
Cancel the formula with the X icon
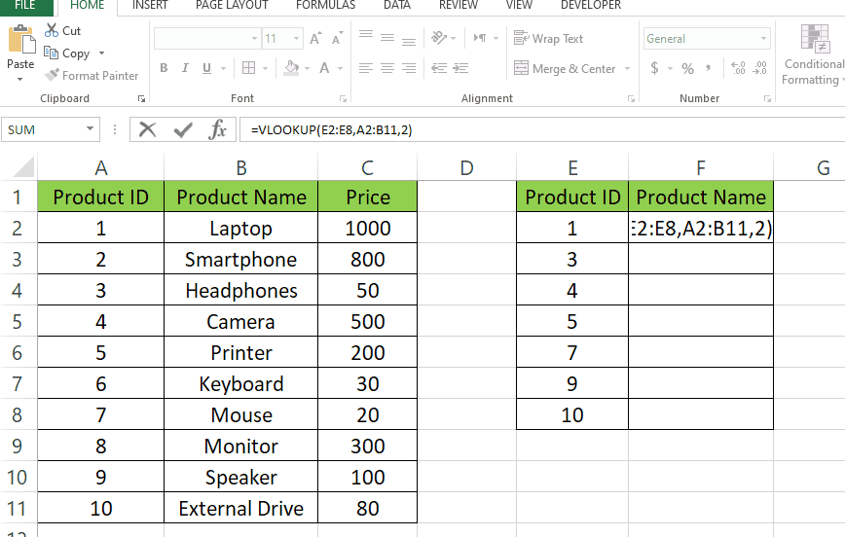147,129
